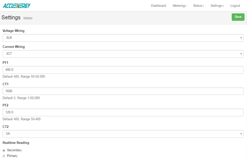Screen dimensions: 247x159
Task: Click the Current Wiring dropdown arrow
Action: pyautogui.click(x=241, y=54)
